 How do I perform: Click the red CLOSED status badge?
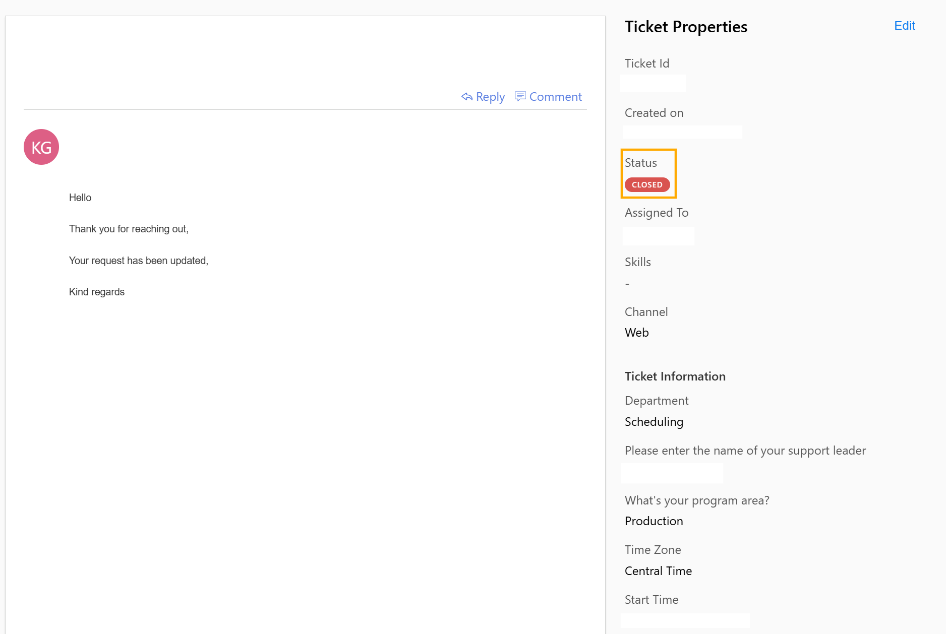coord(647,185)
